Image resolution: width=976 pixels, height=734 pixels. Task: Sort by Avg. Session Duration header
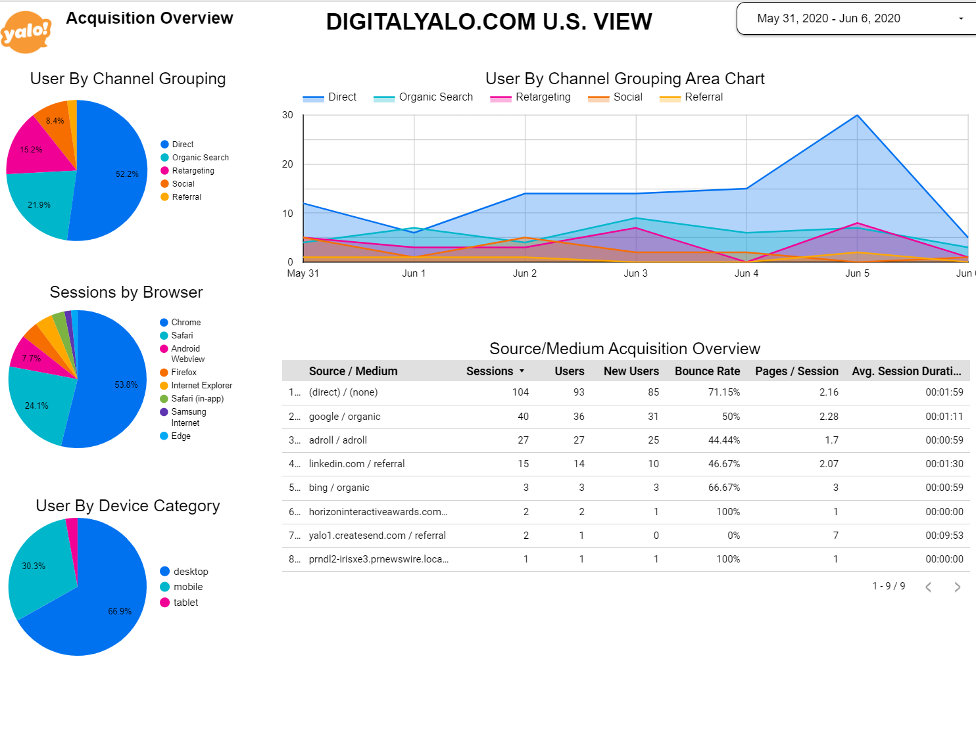point(906,371)
